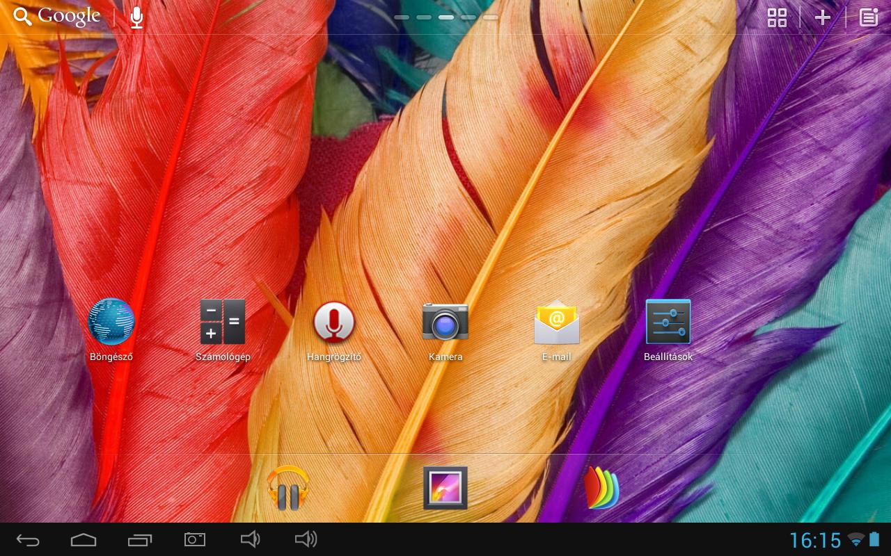Start voice search with microphone icon

pyautogui.click(x=137, y=17)
